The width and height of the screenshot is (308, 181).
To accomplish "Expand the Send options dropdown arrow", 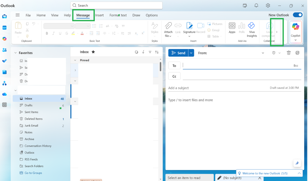I will tap(191, 53).
